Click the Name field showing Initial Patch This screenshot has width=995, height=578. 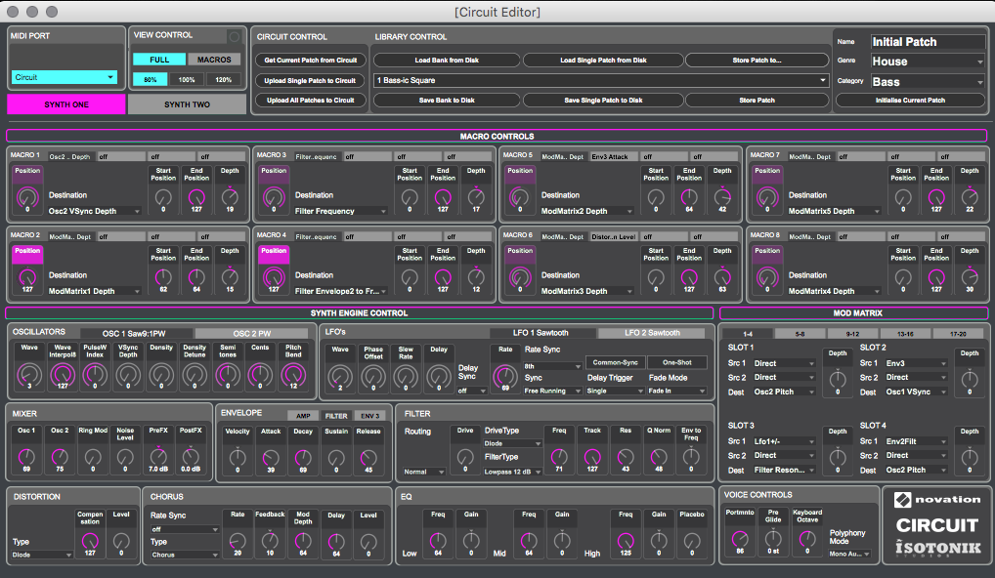pos(927,41)
